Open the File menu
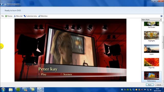 (3, 16)
